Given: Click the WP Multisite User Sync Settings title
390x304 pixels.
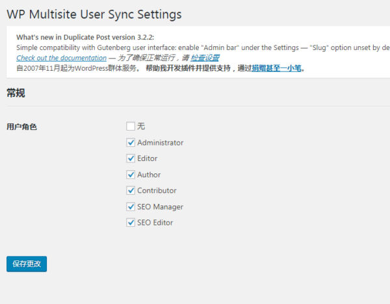Looking at the screenshot, I should [94, 14].
